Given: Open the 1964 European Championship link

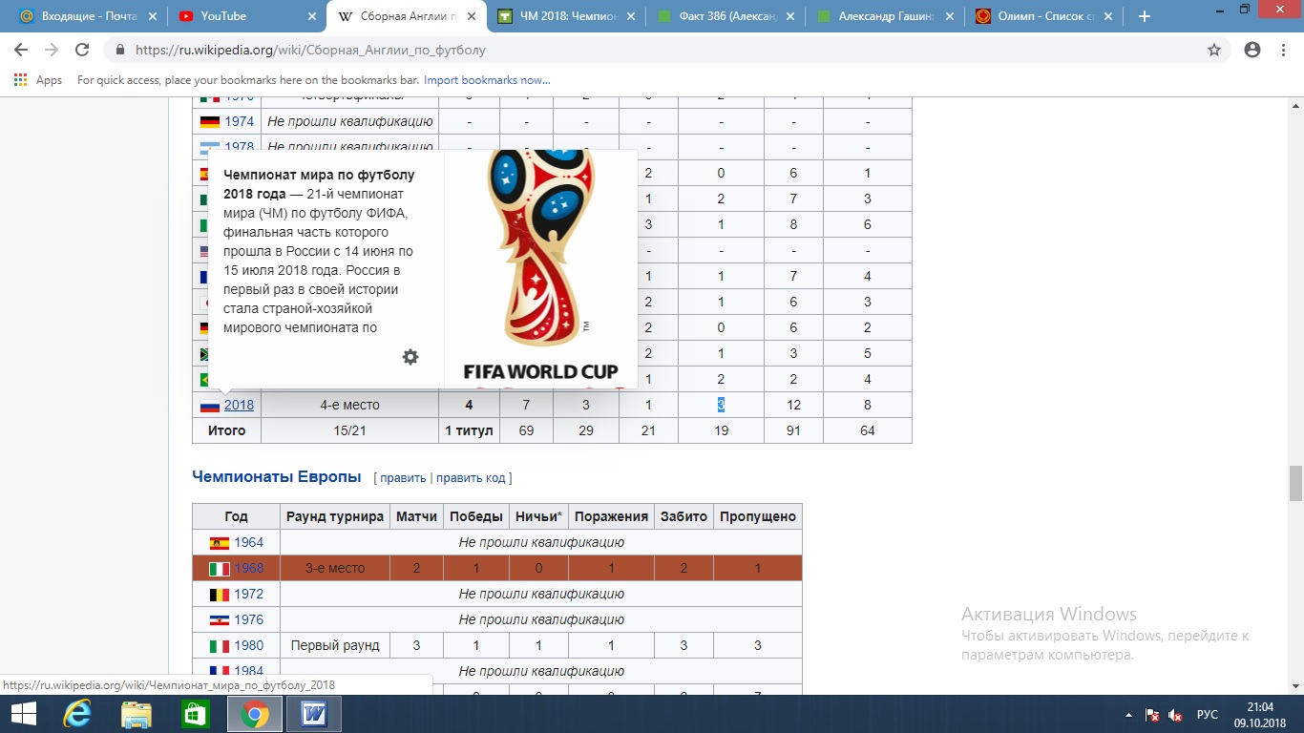Looking at the screenshot, I should click(249, 542).
